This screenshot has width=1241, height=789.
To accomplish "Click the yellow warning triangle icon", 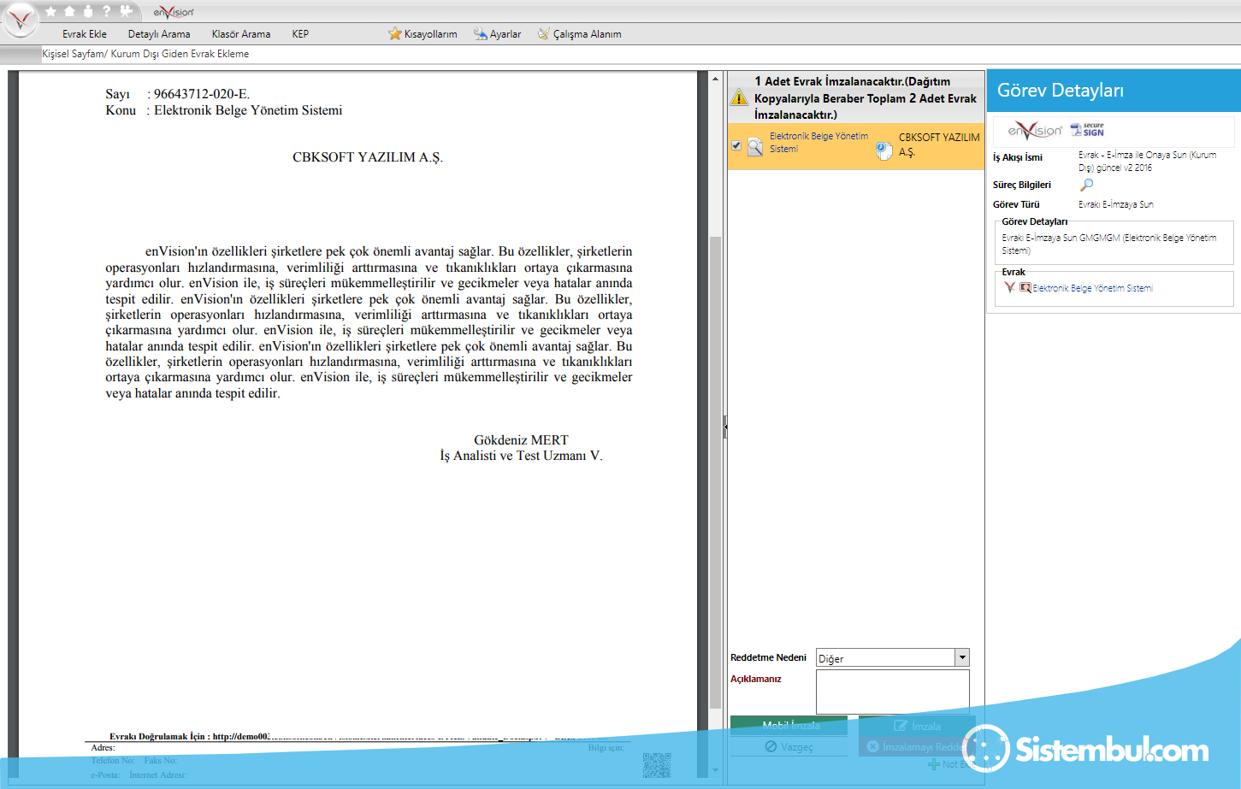I will point(739,97).
